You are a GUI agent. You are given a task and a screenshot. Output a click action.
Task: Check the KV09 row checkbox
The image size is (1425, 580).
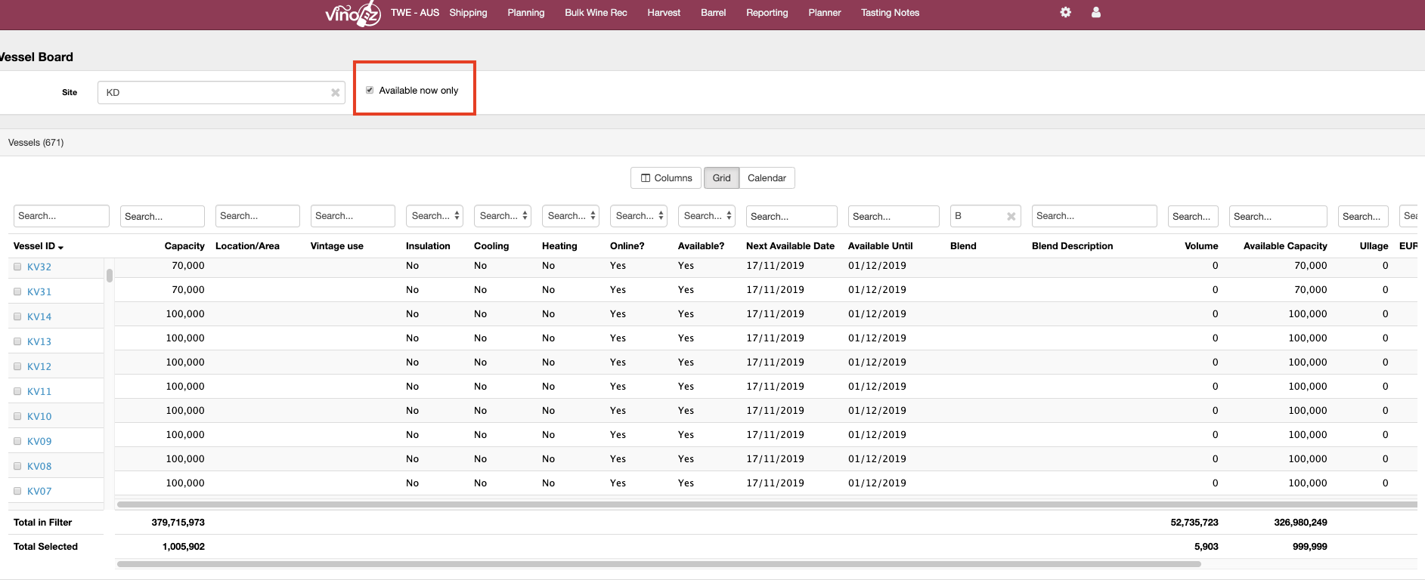tap(17, 441)
